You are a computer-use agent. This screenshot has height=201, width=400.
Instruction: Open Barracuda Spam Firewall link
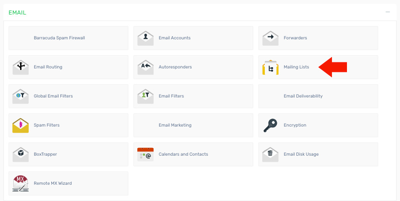pos(59,38)
